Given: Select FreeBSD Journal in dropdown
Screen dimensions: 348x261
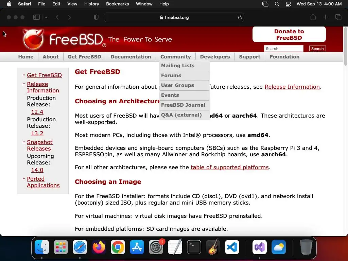Looking at the screenshot, I should pos(185,105).
